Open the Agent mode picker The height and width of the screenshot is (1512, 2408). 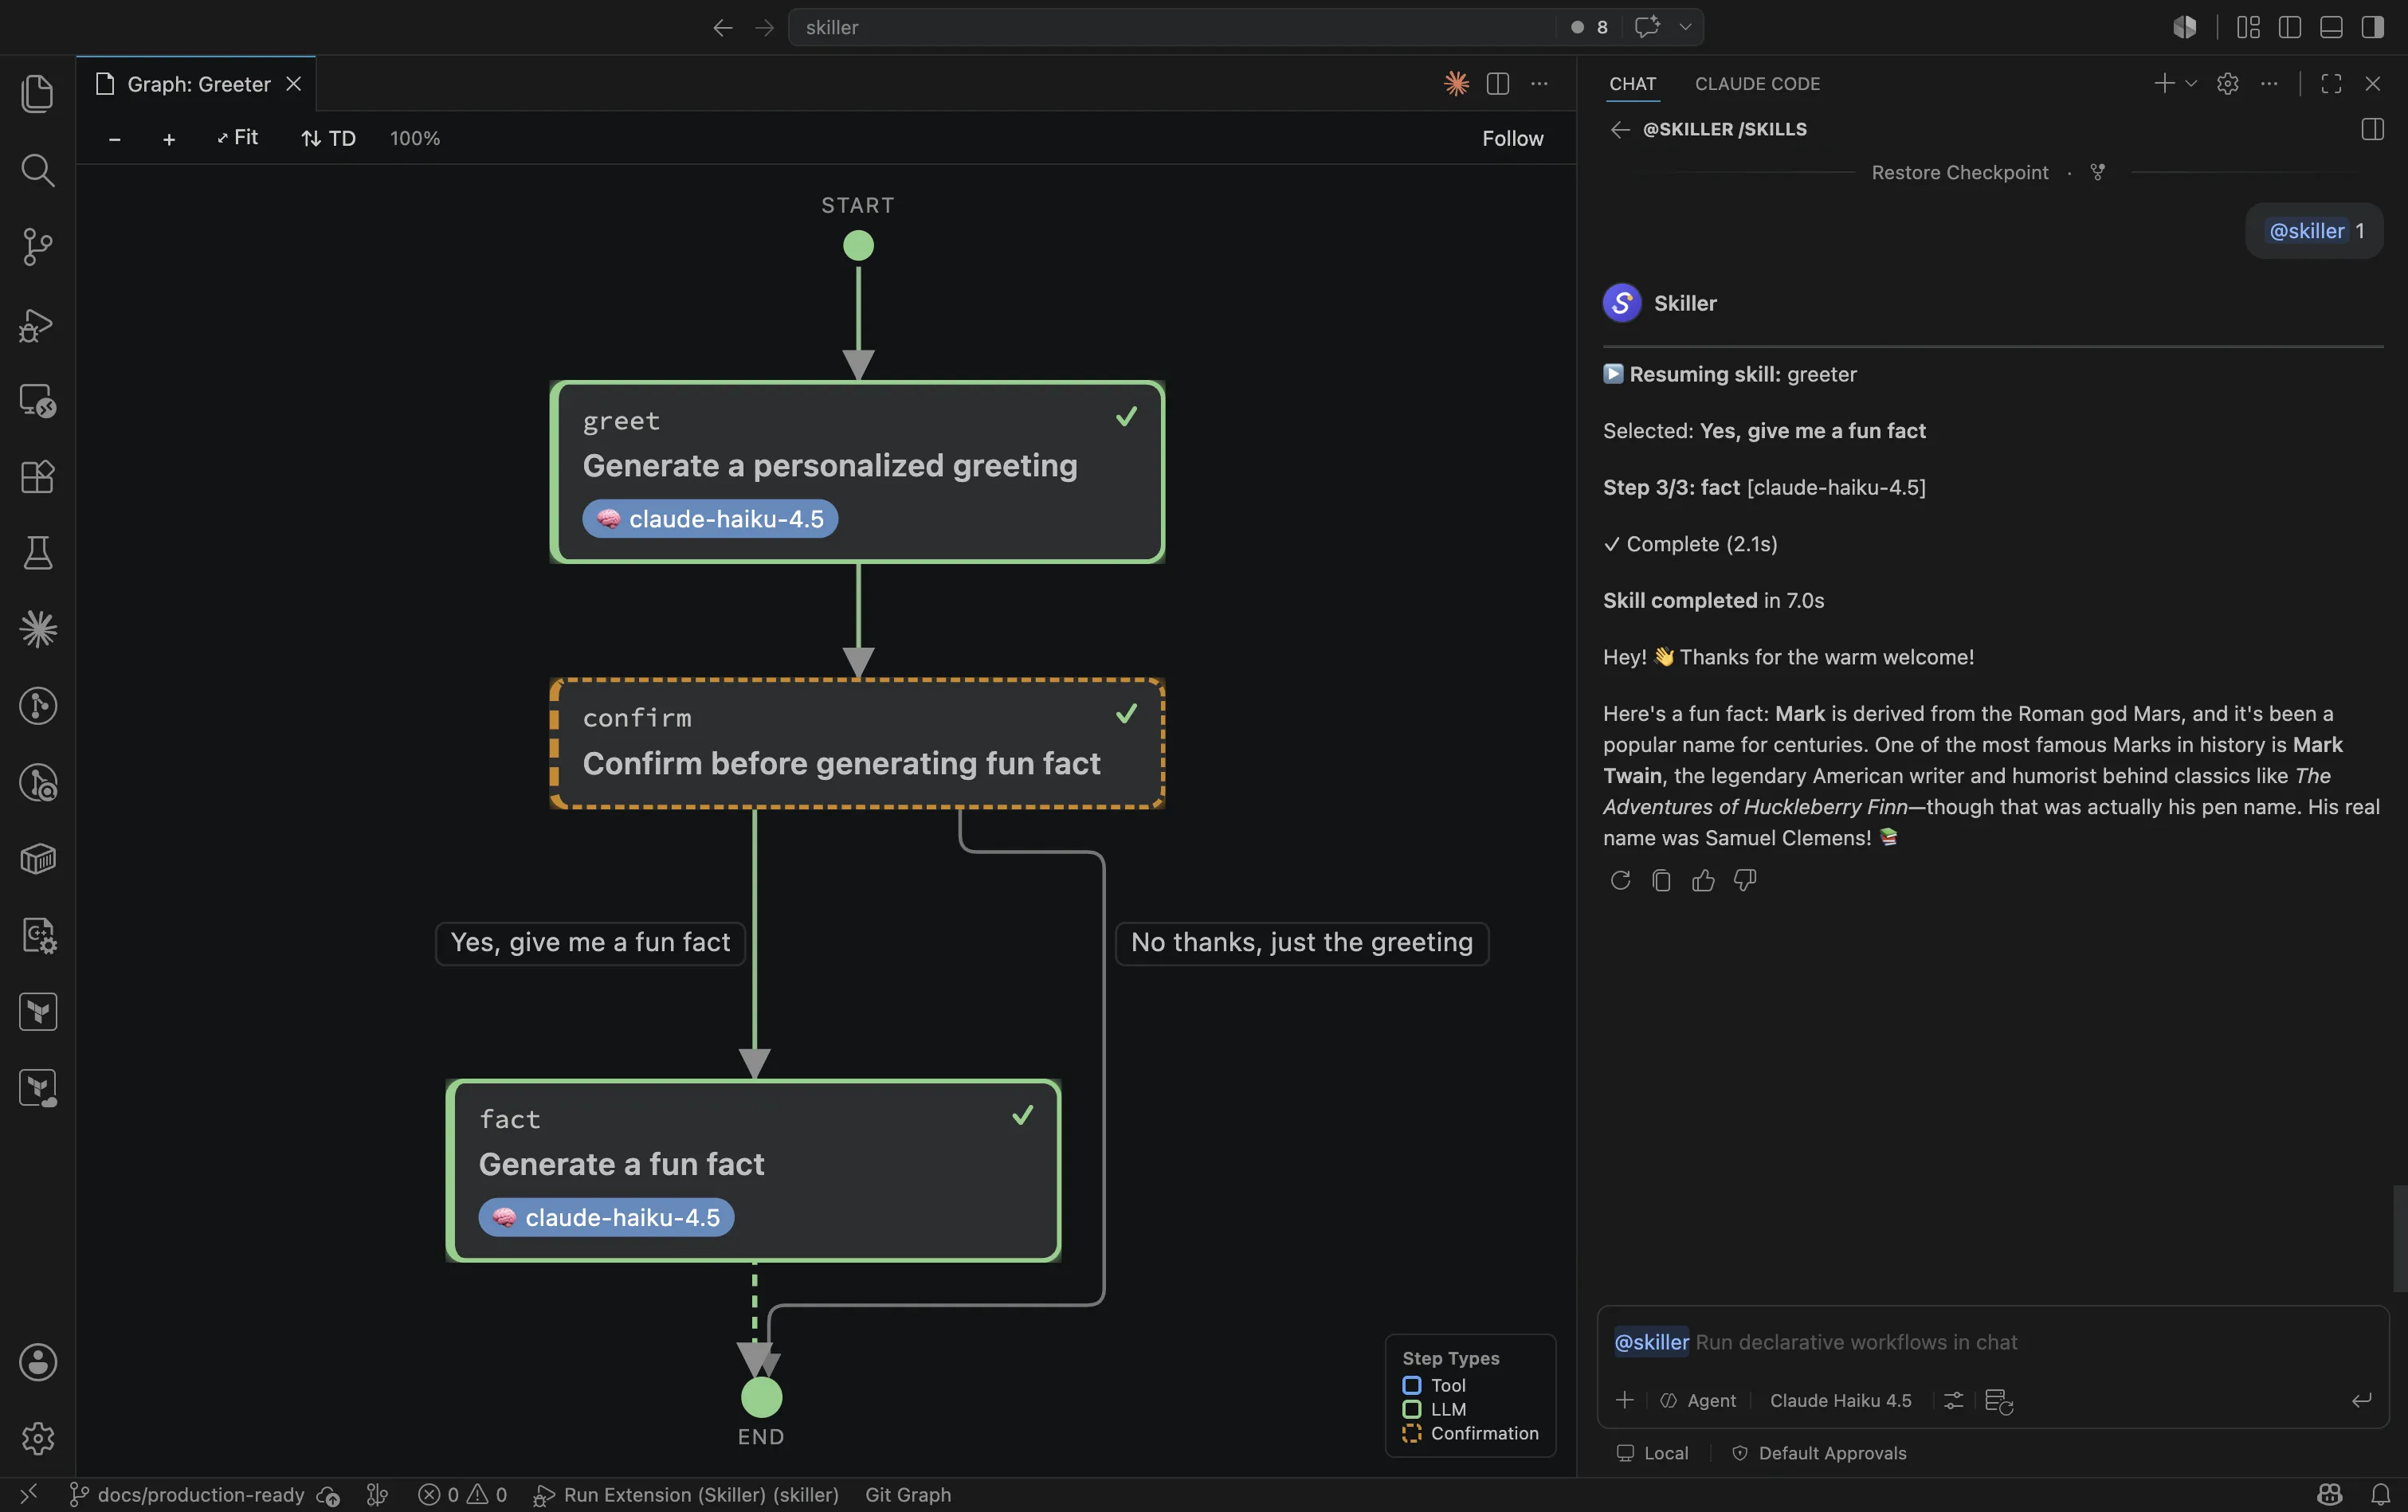pos(1698,1401)
